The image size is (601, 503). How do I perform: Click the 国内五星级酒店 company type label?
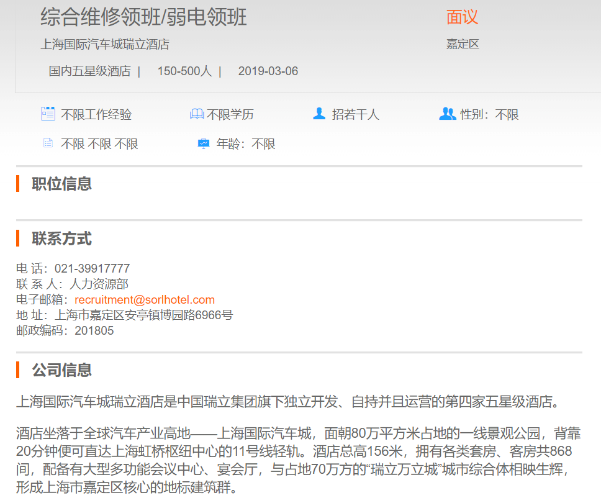coord(90,71)
